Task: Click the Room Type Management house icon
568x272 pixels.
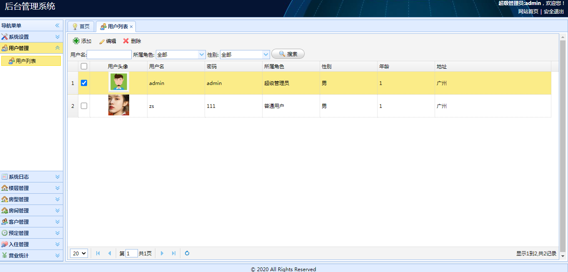Action: (x=5, y=199)
